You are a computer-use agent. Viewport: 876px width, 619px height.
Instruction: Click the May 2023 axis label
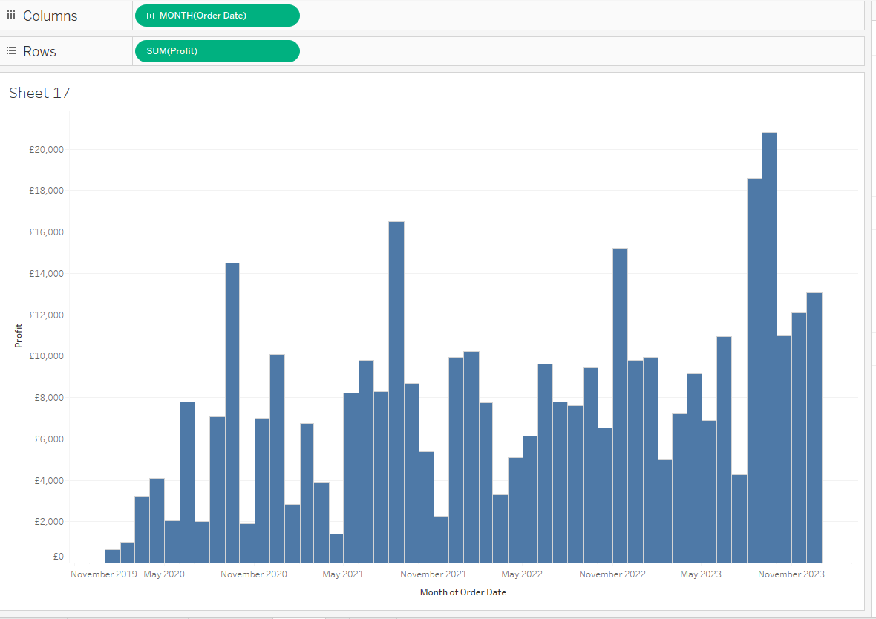click(x=700, y=574)
